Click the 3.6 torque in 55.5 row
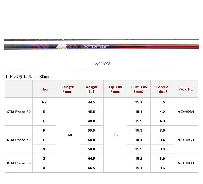This screenshot has height=184, width=203. pos(162,131)
